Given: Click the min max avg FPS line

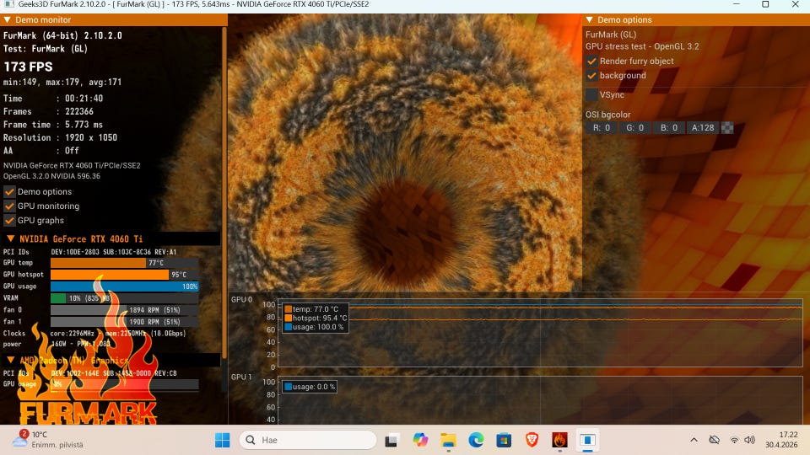Looking at the screenshot, I should (x=62, y=82).
